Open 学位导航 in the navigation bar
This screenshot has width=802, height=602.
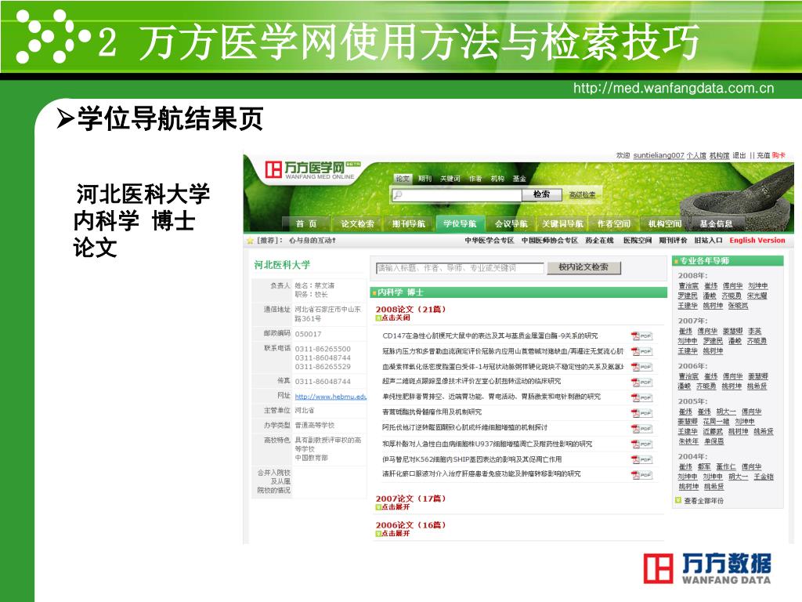(460, 223)
